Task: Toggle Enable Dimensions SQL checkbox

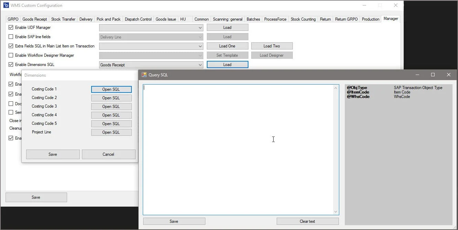Action: 11,65
